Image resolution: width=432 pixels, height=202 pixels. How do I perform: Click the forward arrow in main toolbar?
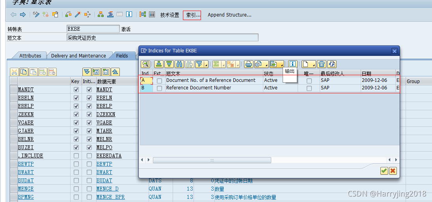[x=23, y=15]
